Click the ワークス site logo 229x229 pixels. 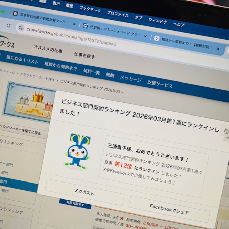click(7, 42)
